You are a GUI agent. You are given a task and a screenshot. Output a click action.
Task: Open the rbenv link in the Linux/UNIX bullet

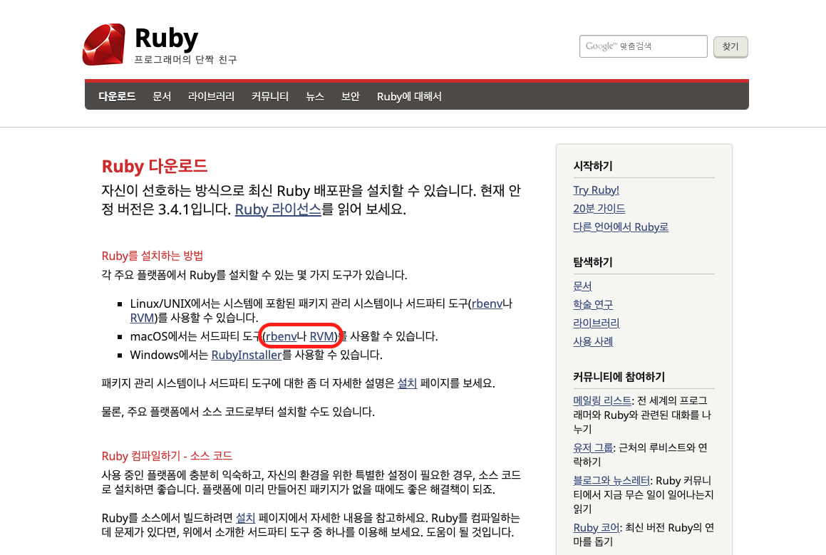pyautogui.click(x=487, y=304)
